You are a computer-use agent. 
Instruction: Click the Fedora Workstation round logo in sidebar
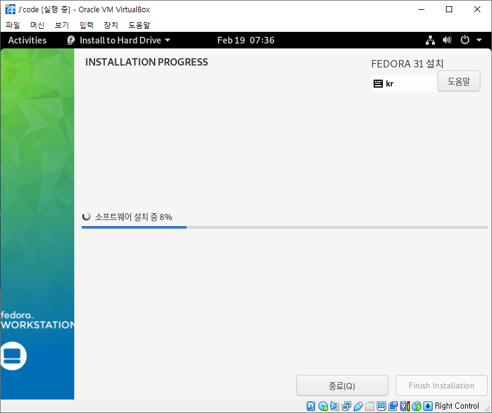pyautogui.click(x=13, y=356)
